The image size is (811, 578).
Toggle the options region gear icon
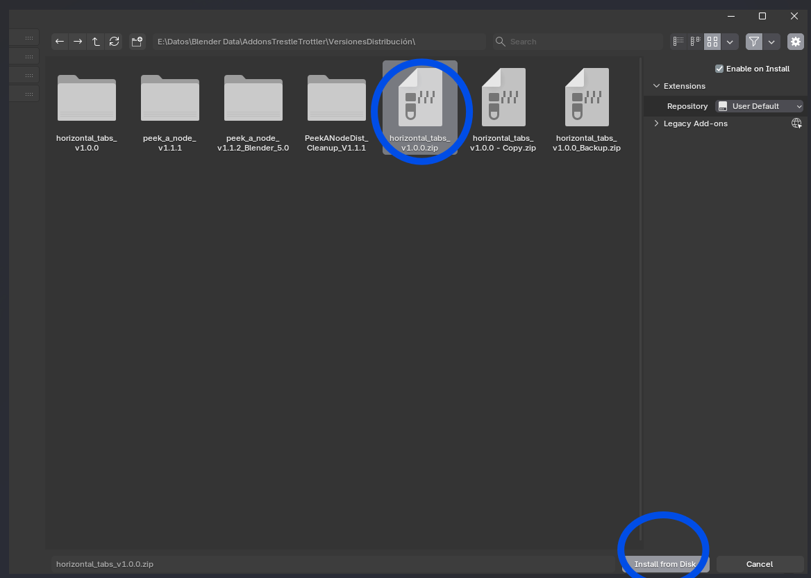point(796,42)
